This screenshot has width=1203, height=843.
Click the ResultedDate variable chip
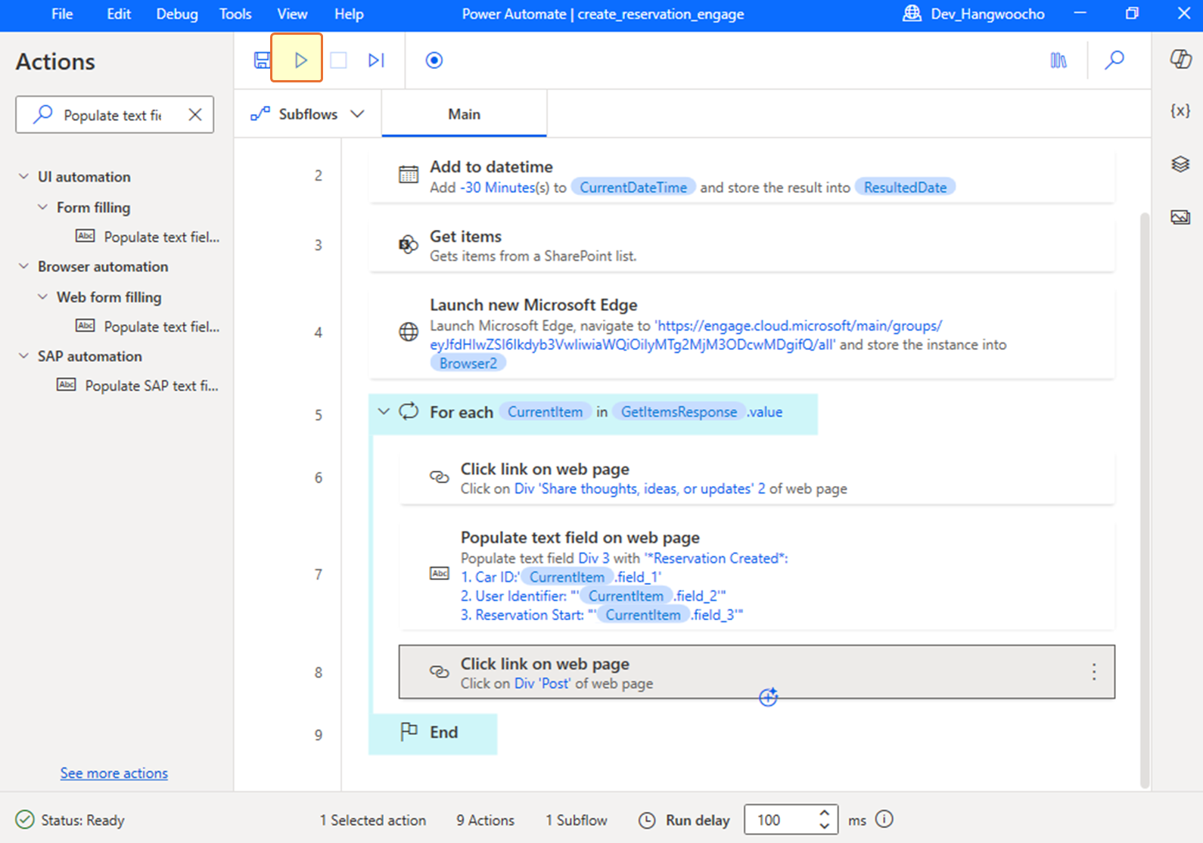coord(906,188)
